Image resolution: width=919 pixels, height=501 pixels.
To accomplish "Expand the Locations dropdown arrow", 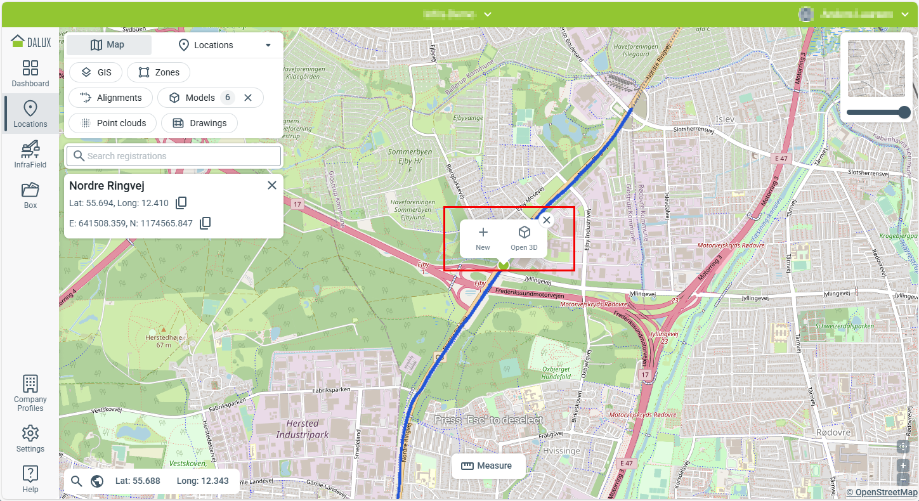I will point(268,45).
